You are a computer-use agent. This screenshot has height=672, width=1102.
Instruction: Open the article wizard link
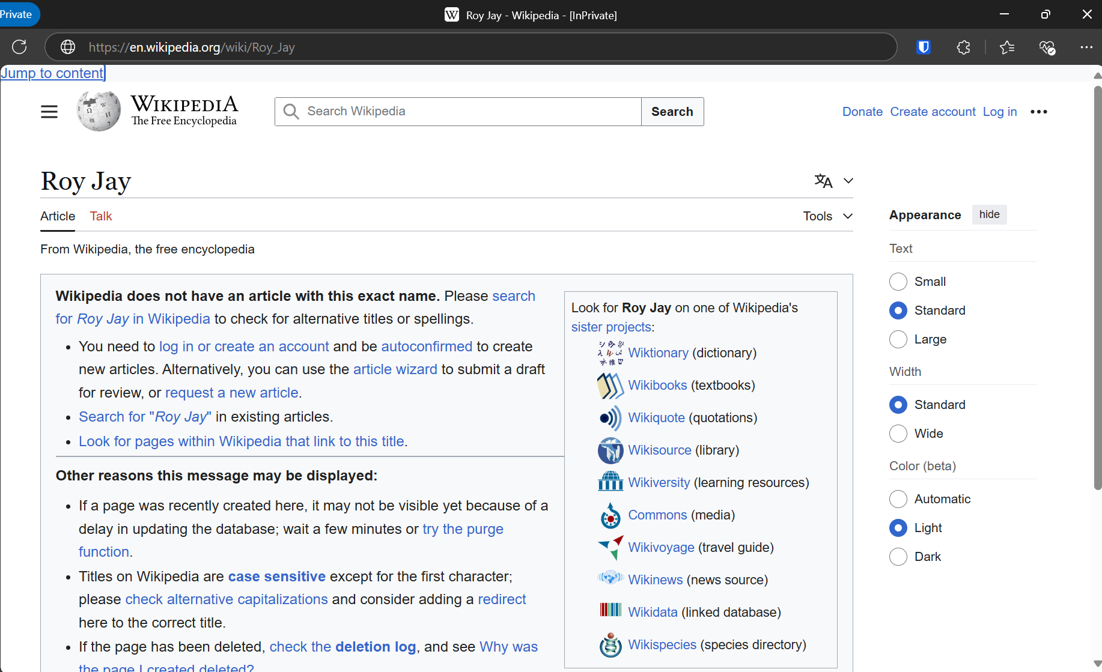395,369
